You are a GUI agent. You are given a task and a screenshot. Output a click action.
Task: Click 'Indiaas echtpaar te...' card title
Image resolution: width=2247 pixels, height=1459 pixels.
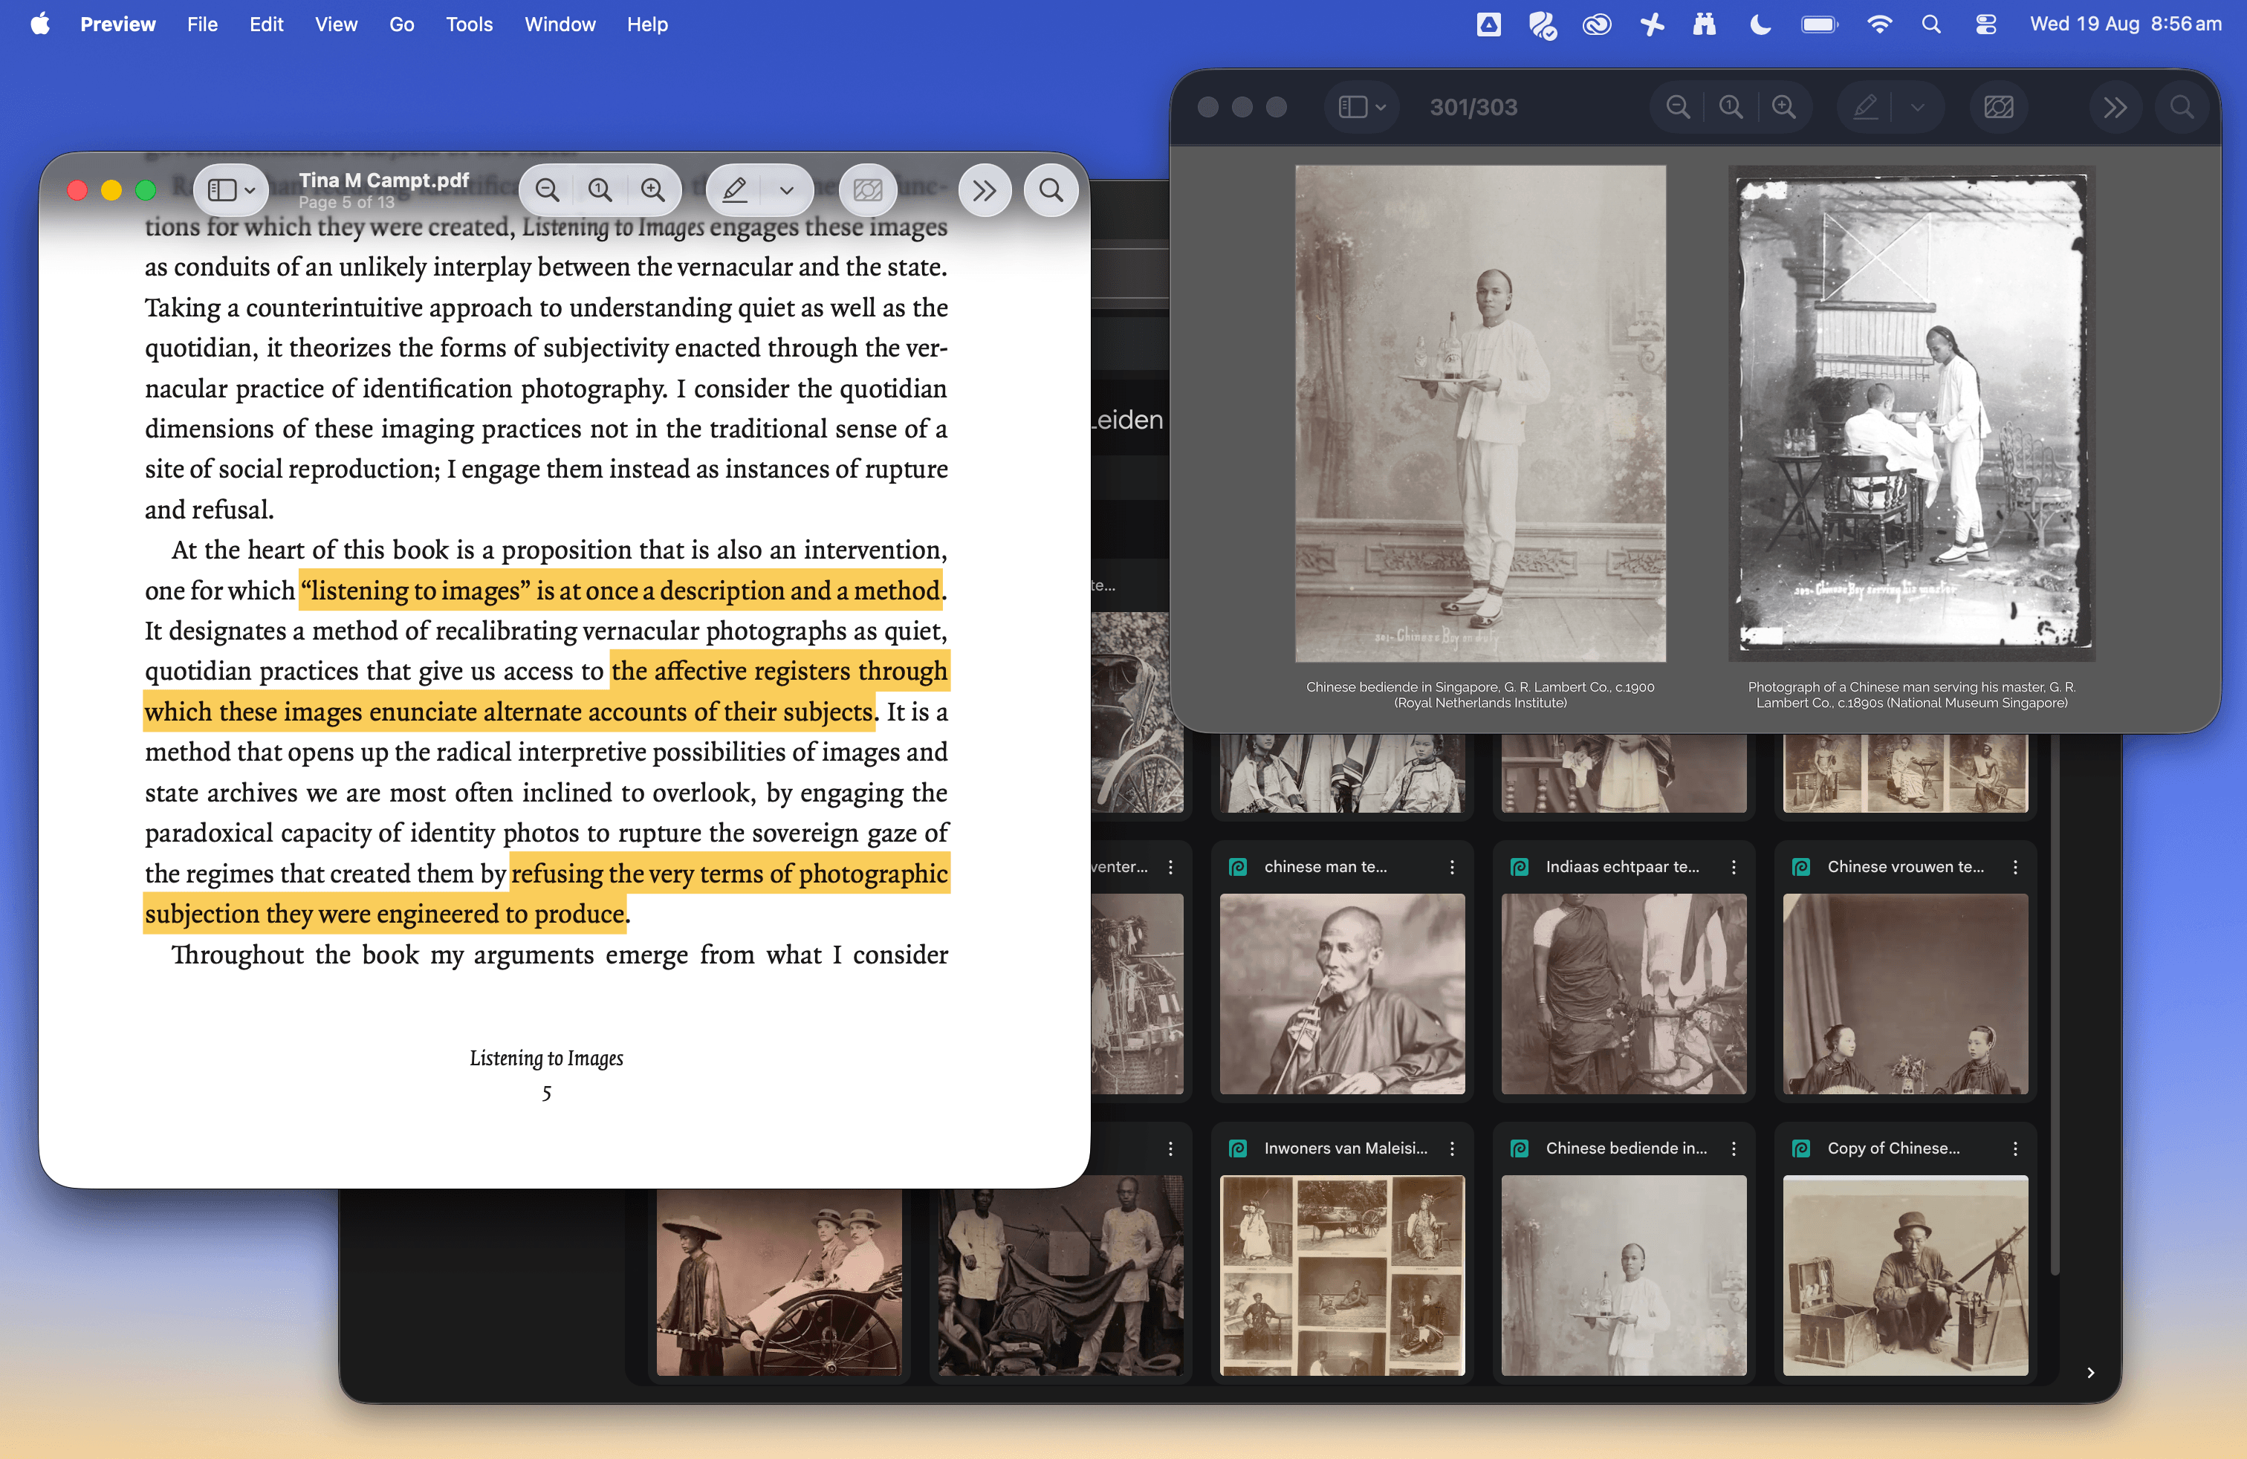pos(1622,866)
